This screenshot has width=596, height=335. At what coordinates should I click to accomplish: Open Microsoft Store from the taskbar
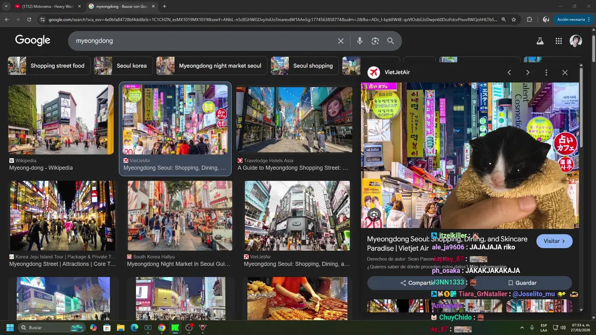(x=107, y=328)
